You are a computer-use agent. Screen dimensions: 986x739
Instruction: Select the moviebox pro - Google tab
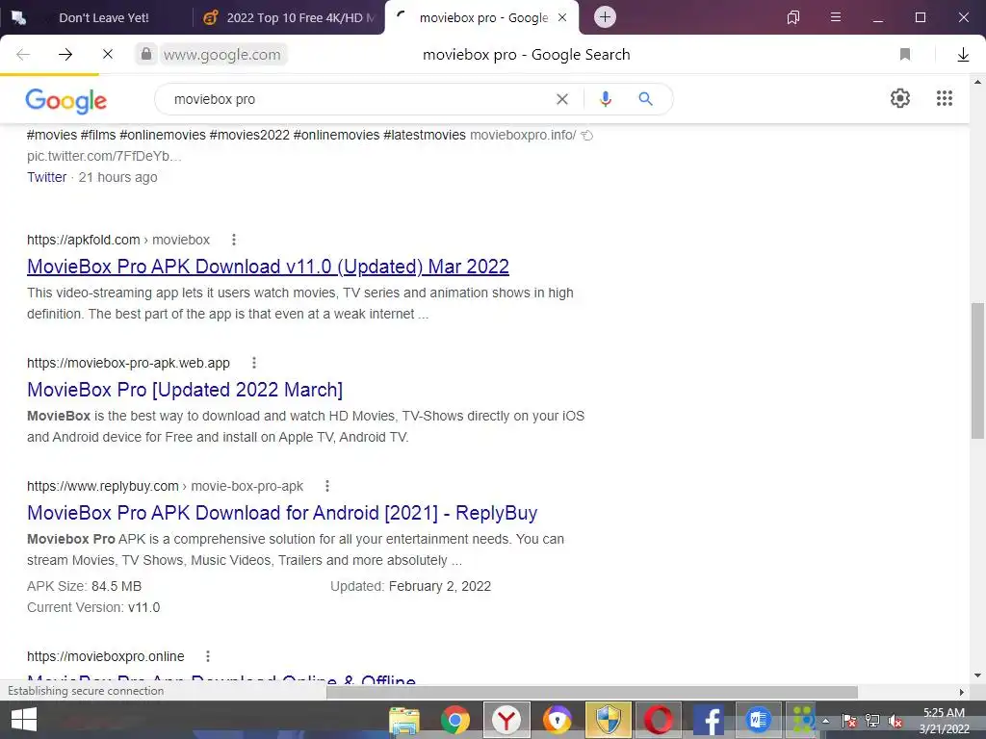[483, 17]
